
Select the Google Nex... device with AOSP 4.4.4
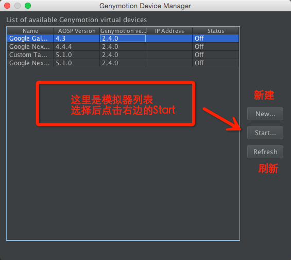tap(123, 46)
